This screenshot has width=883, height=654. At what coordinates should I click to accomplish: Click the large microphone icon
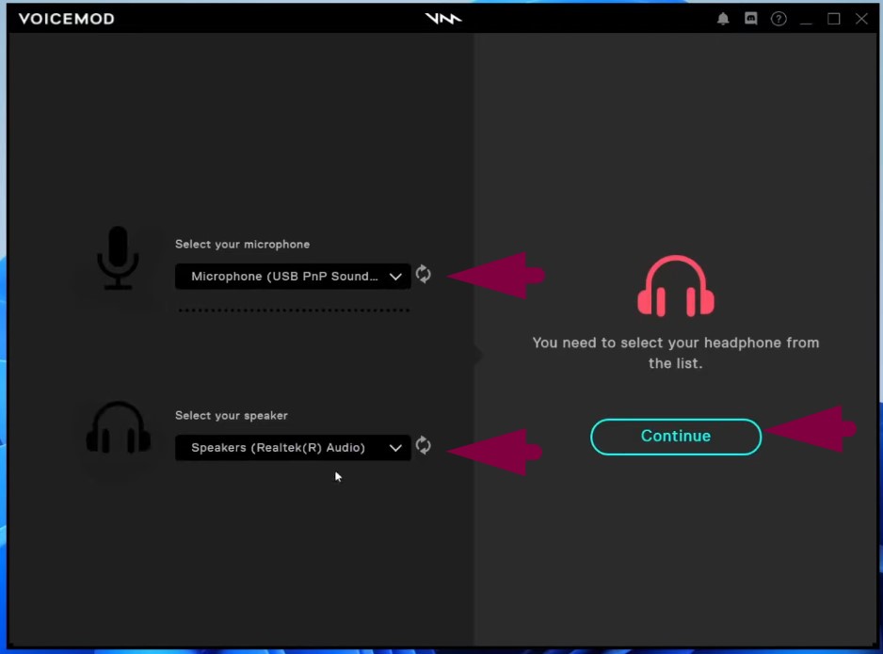(118, 259)
